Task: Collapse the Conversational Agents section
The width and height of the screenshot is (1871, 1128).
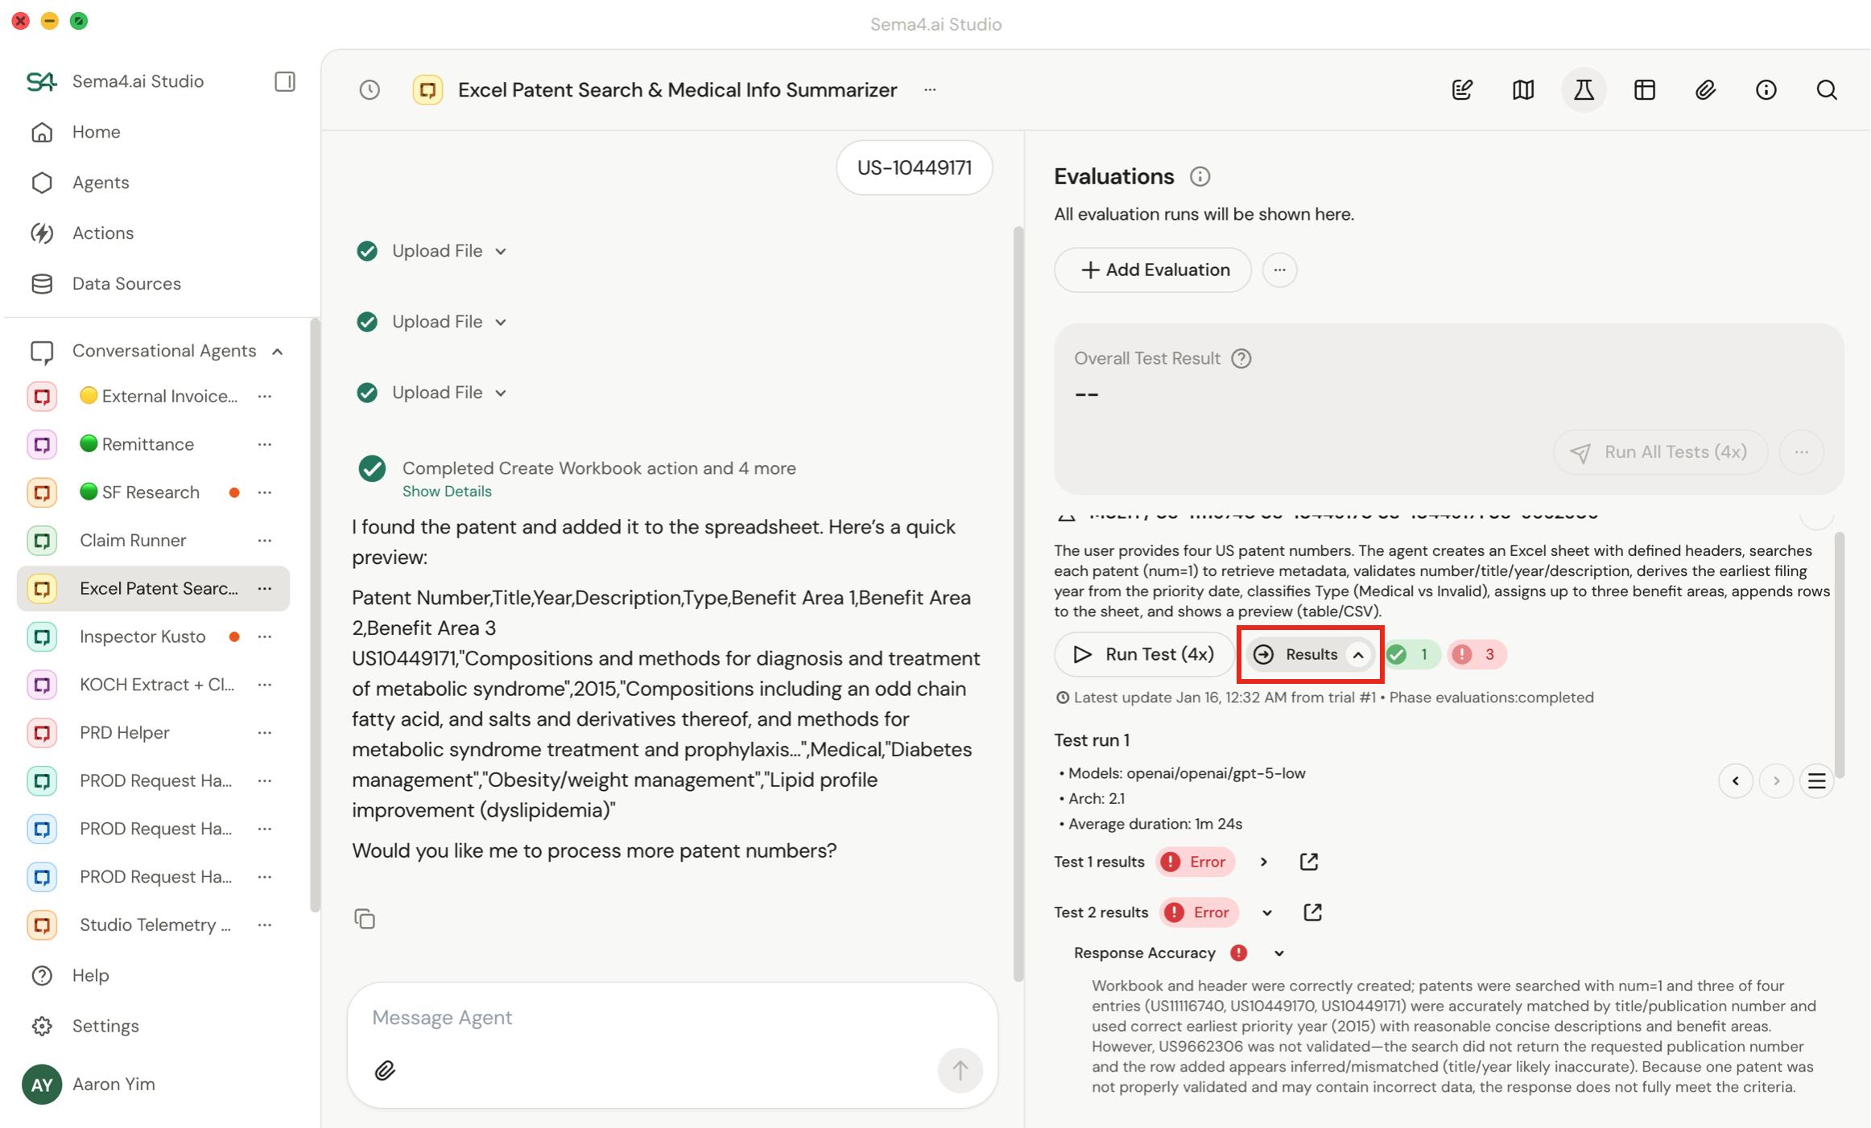Action: [x=277, y=352]
